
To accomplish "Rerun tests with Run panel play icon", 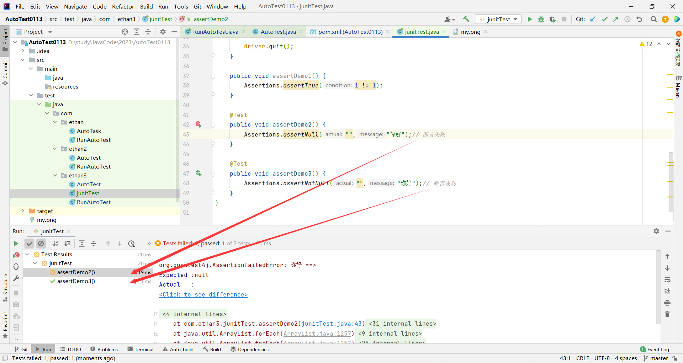I will tap(16, 244).
